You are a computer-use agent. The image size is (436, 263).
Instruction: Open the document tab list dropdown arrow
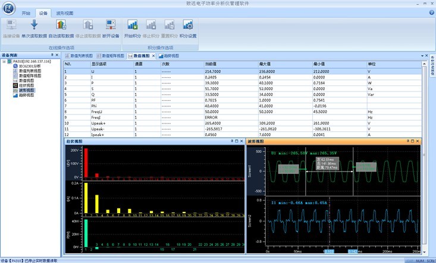(421, 55)
